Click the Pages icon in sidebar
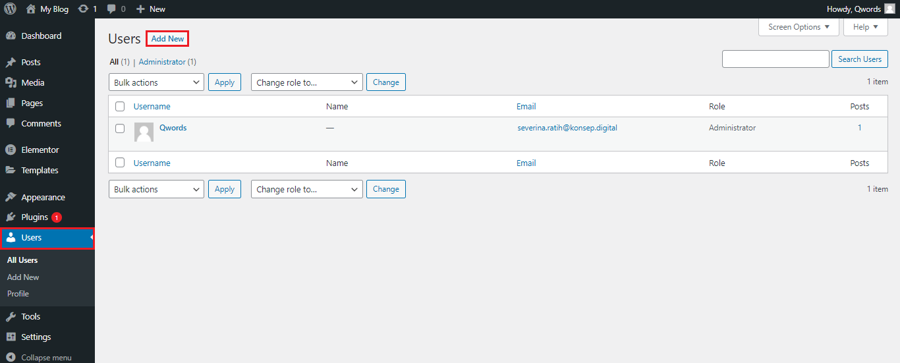This screenshot has width=900, height=363. pos(11,103)
